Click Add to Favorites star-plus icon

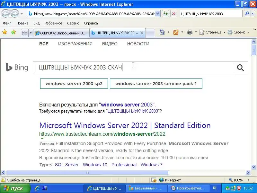(x=13, y=32)
